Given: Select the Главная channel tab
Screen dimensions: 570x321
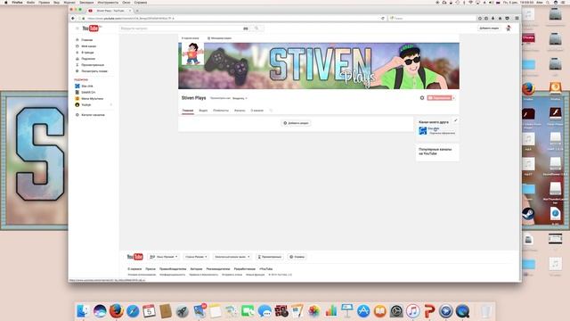Looking at the screenshot, I should click(188, 111).
